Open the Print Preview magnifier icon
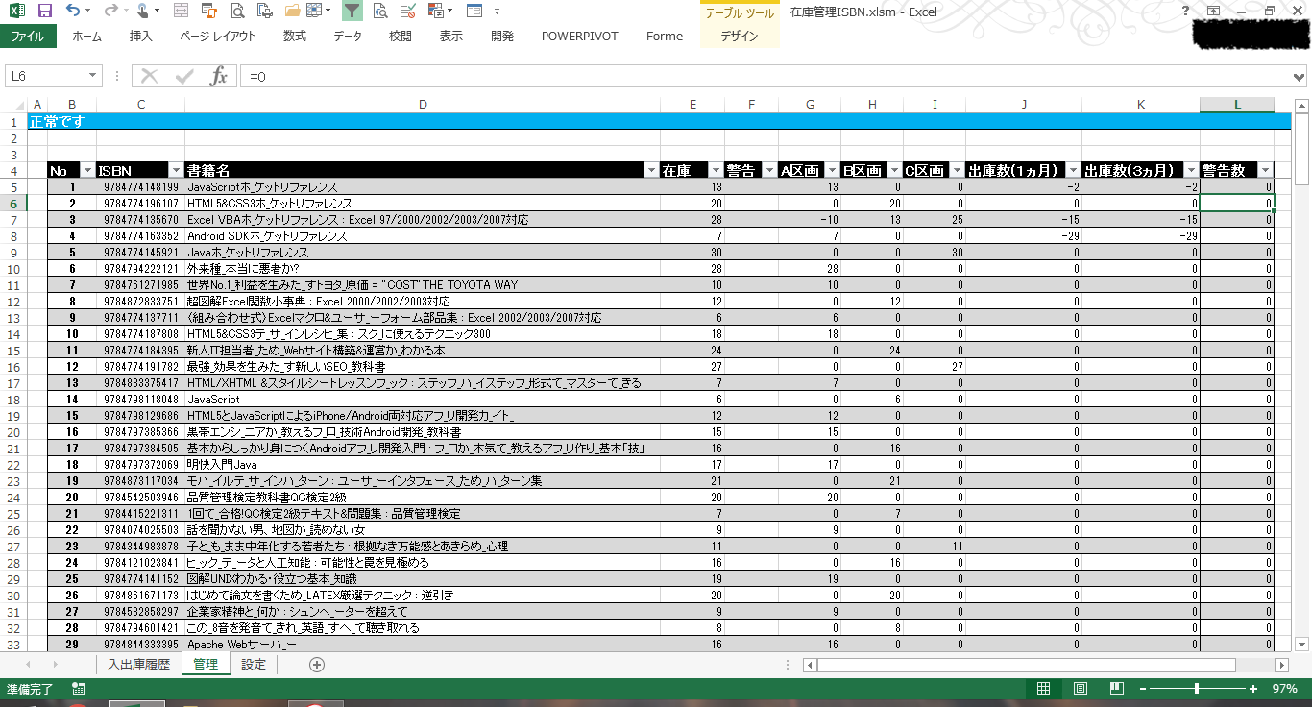 [238, 12]
